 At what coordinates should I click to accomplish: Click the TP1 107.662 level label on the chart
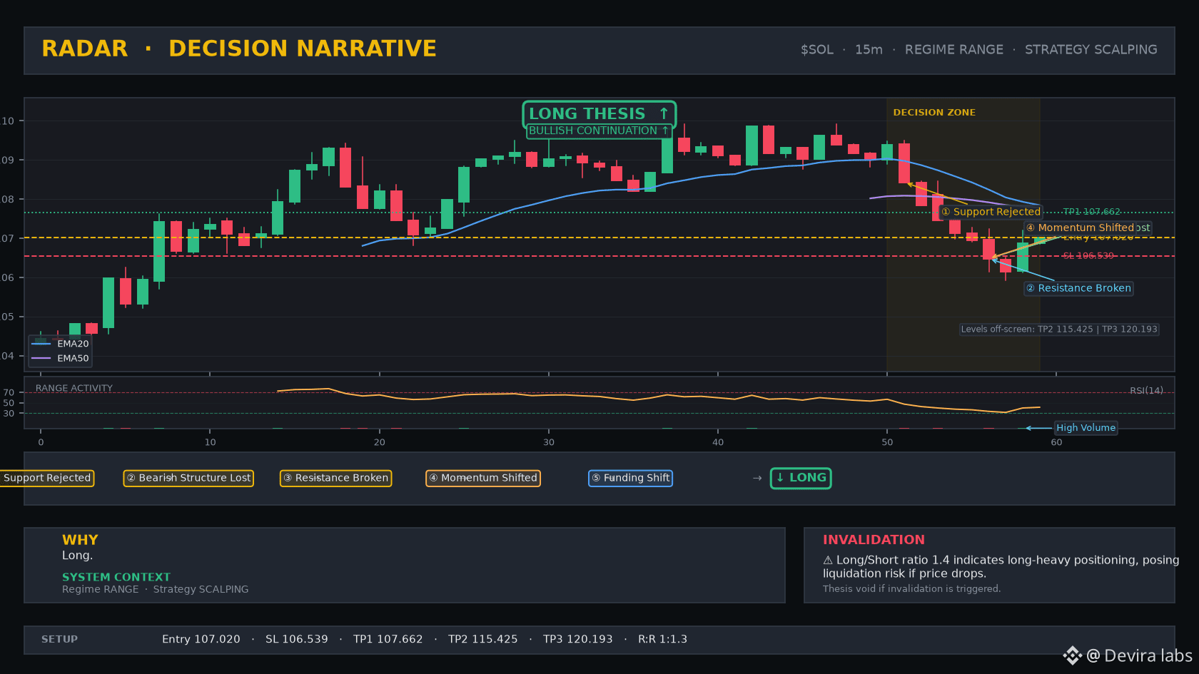click(x=1091, y=212)
